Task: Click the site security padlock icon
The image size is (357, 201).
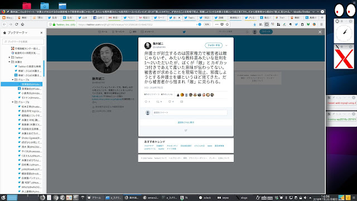Action: 54,25
